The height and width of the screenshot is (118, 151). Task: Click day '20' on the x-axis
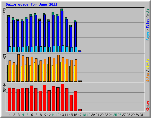pyautogui.click(x=93, y=115)
